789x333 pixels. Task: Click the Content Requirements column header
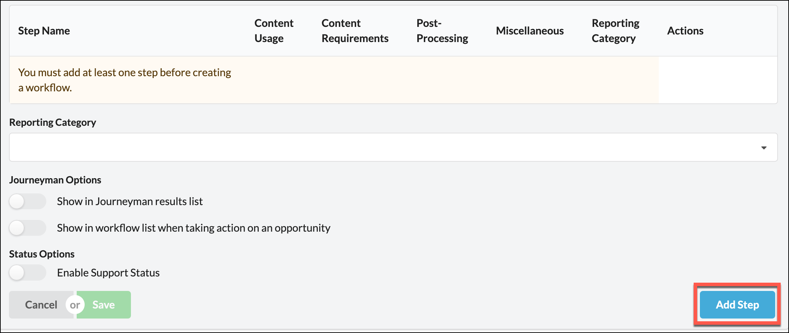(x=355, y=31)
